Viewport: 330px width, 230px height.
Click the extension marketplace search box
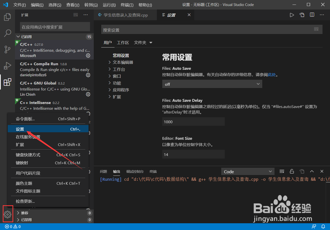pos(55,27)
